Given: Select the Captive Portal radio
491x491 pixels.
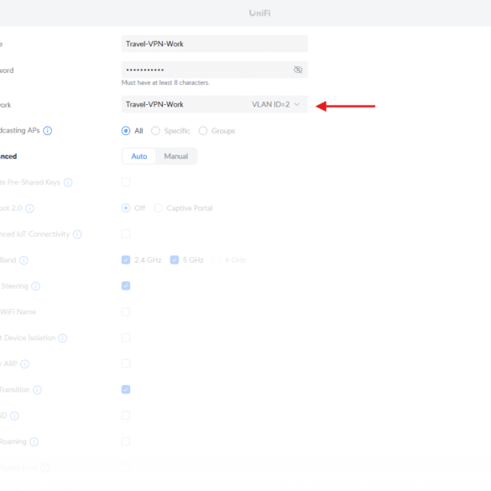Looking at the screenshot, I should (158, 208).
